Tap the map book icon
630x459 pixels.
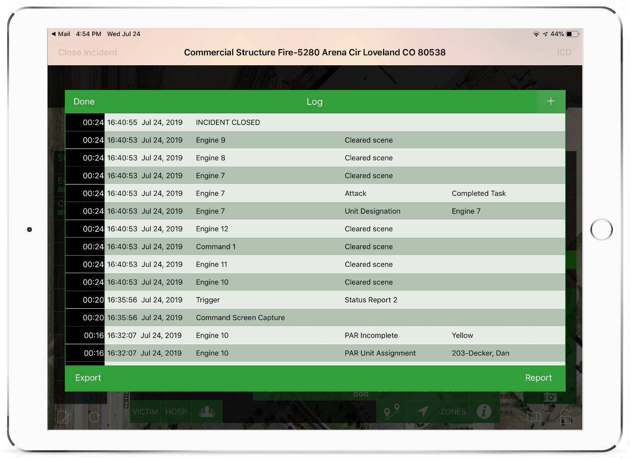click(534, 417)
